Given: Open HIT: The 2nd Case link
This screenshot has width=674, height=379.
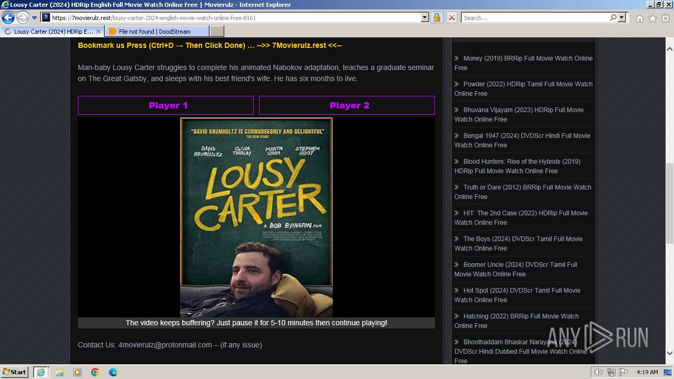Looking at the screenshot, I should [x=521, y=217].
